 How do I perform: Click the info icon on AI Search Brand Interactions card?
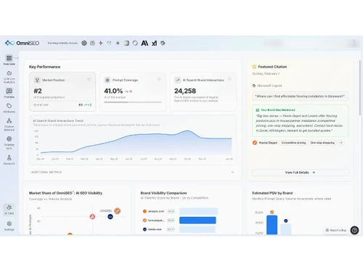(x=229, y=79)
